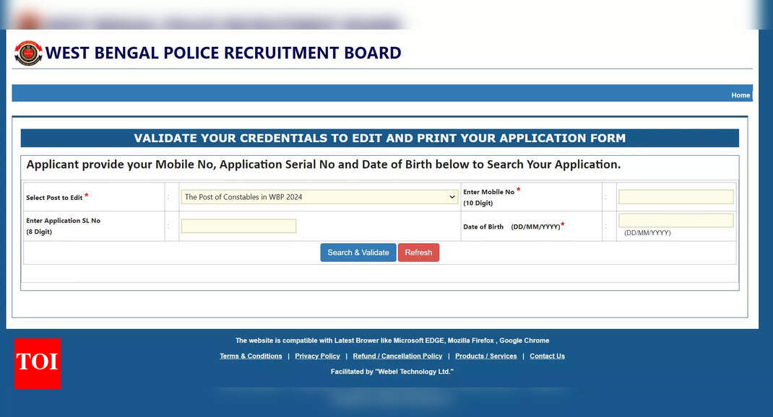Click the validate credentials header banner
Screen dimensions: 773x417
click(x=380, y=138)
